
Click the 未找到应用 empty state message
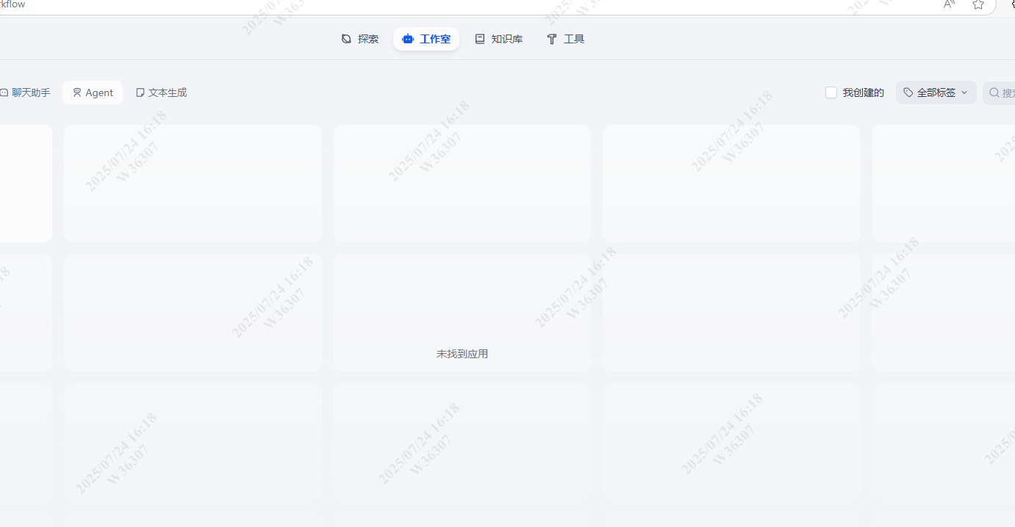pos(462,354)
